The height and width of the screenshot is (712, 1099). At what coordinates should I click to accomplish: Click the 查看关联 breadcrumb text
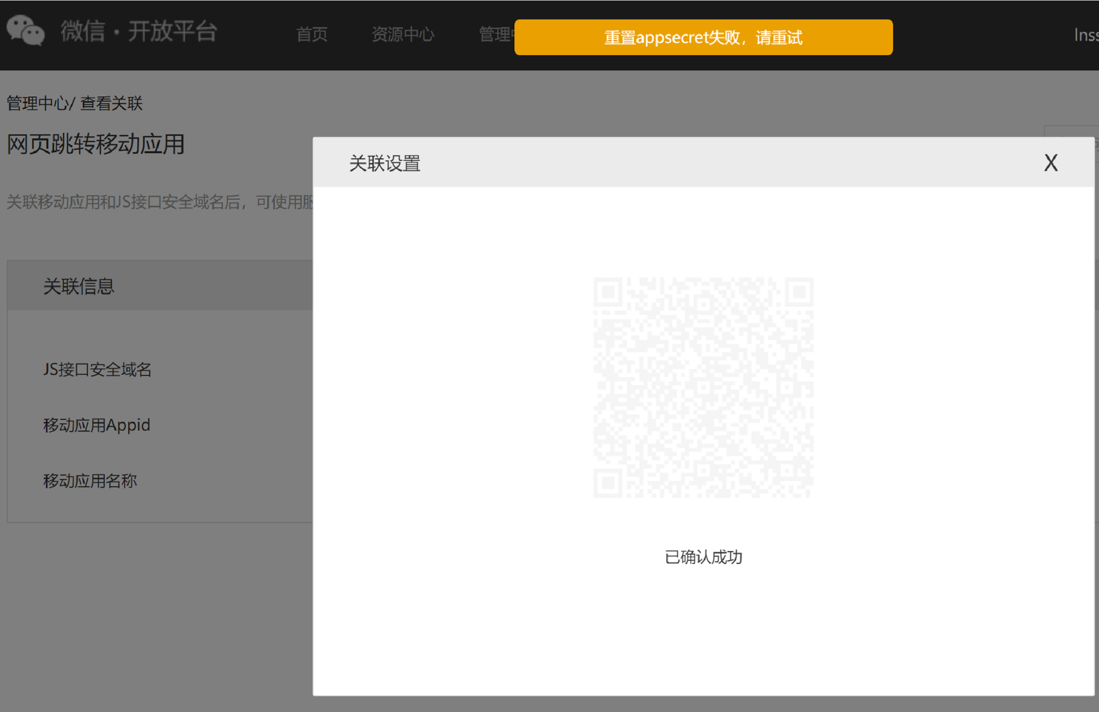111,104
